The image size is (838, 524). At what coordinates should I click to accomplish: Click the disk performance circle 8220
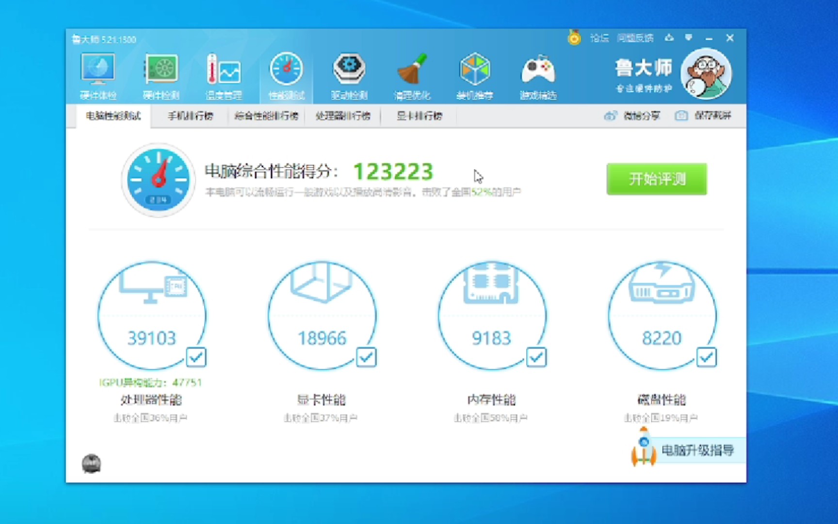click(x=662, y=316)
